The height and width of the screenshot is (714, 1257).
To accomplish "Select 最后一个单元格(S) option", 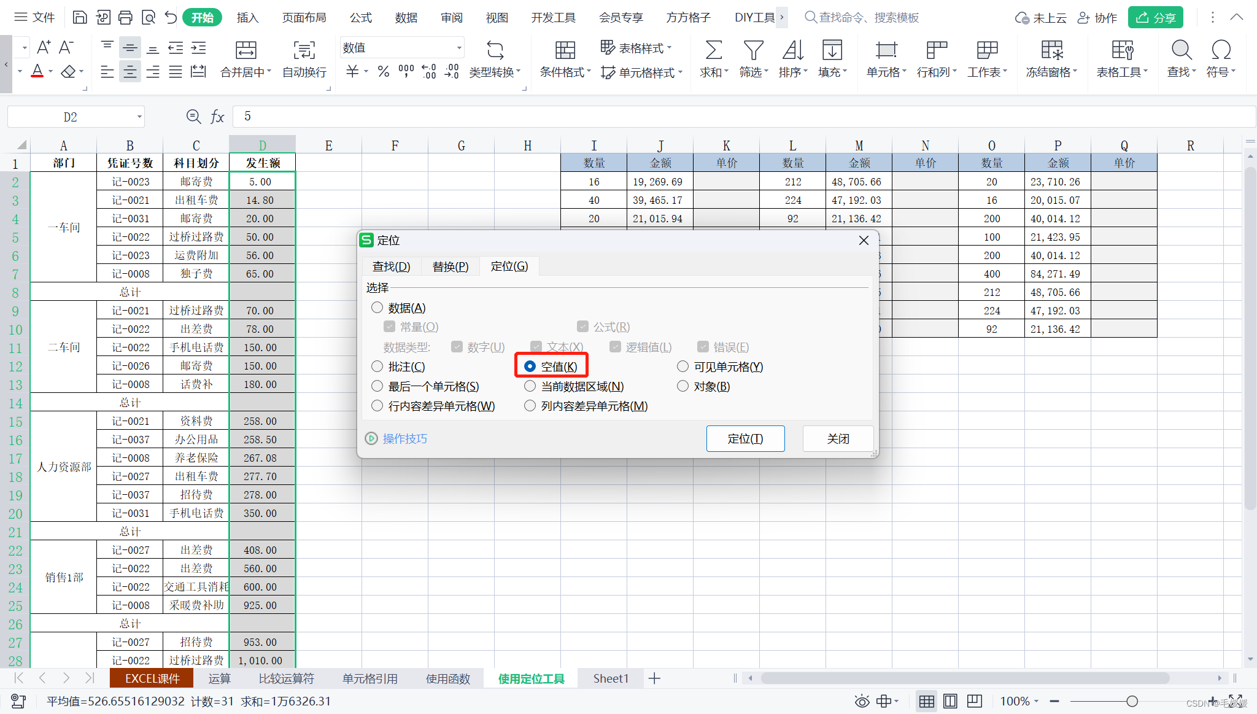I will tap(377, 386).
